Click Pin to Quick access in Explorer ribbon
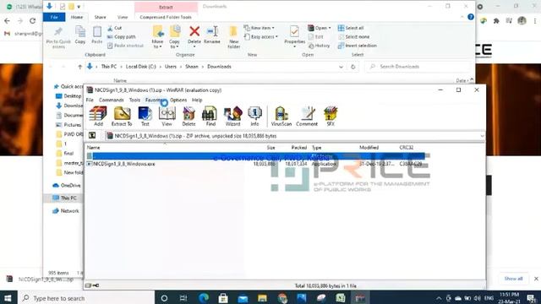 [x=58, y=37]
